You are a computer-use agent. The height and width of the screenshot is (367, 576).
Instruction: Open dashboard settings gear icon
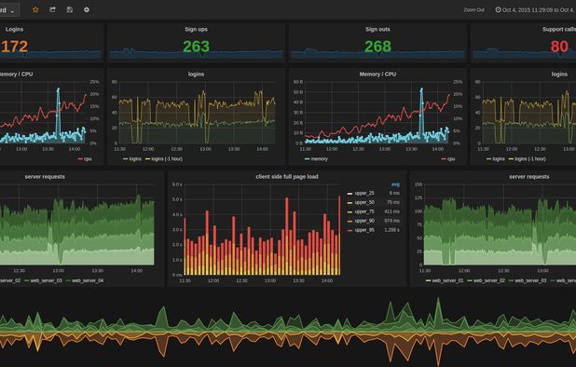coord(87,10)
